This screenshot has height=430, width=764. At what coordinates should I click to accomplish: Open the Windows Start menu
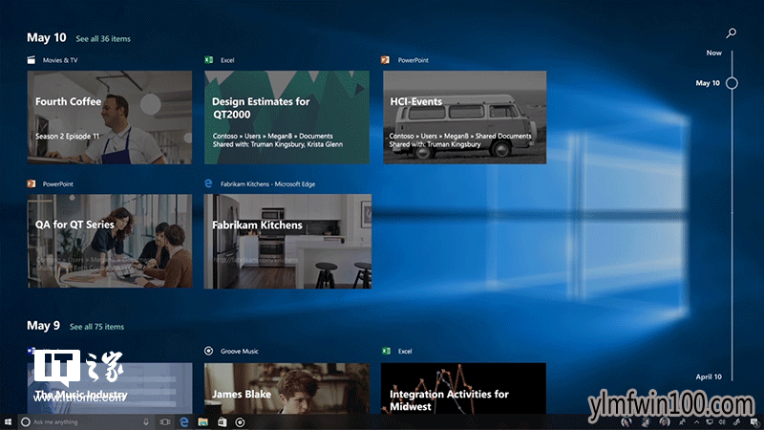click(x=8, y=422)
